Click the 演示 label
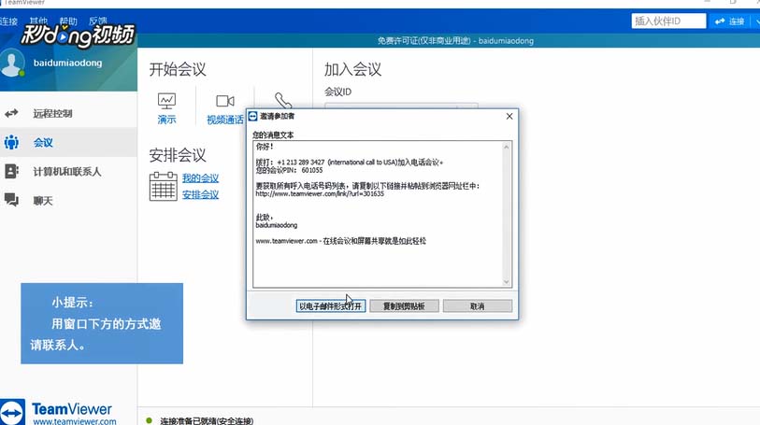 166,120
